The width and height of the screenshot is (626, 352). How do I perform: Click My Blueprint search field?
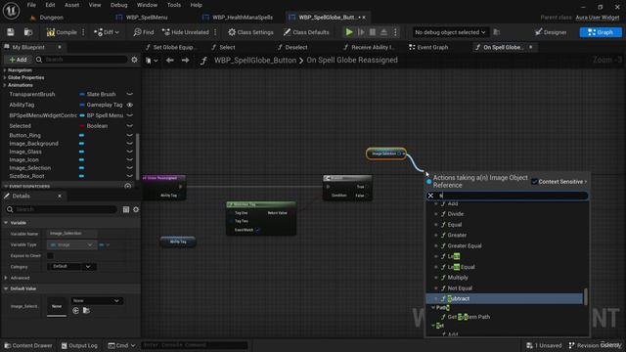click(x=82, y=60)
